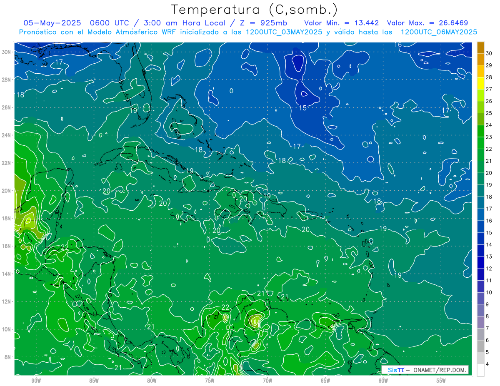Click the title "Temperatura (C,somb.)"
The image size is (500, 386).
pos(255,9)
